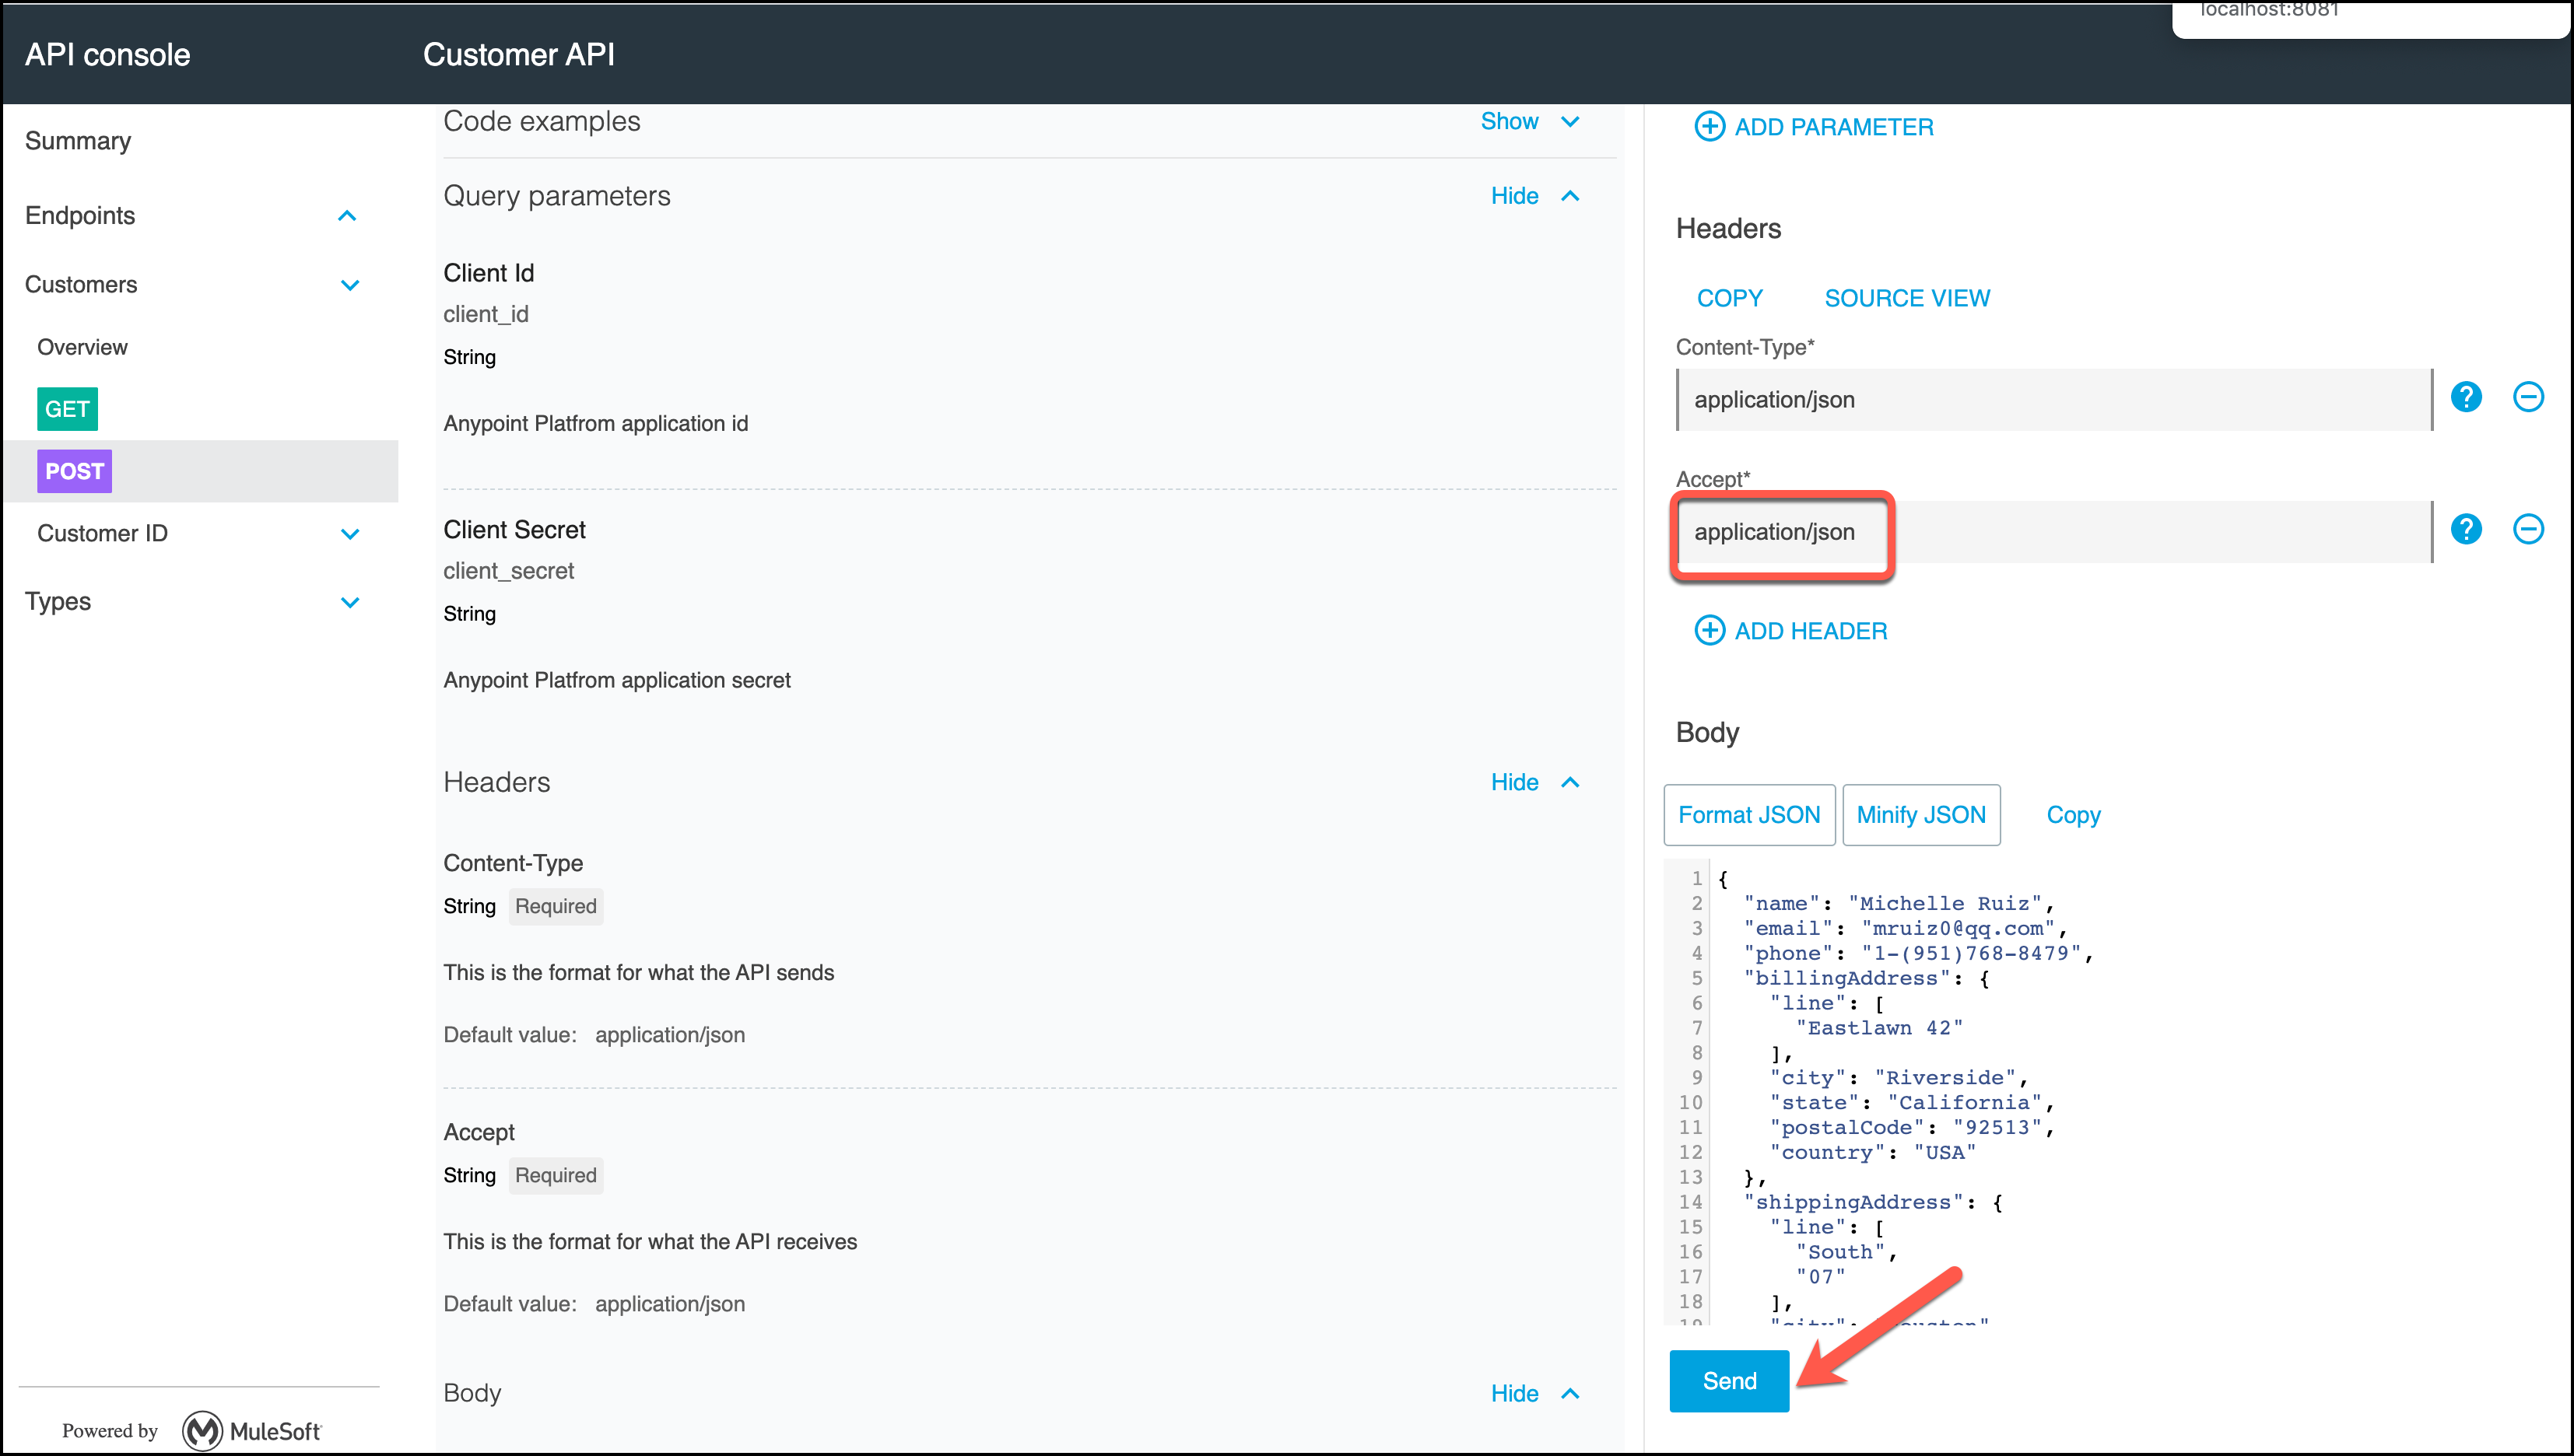Select the Overview item under Customers
The image size is (2574, 1456).
tap(82, 347)
